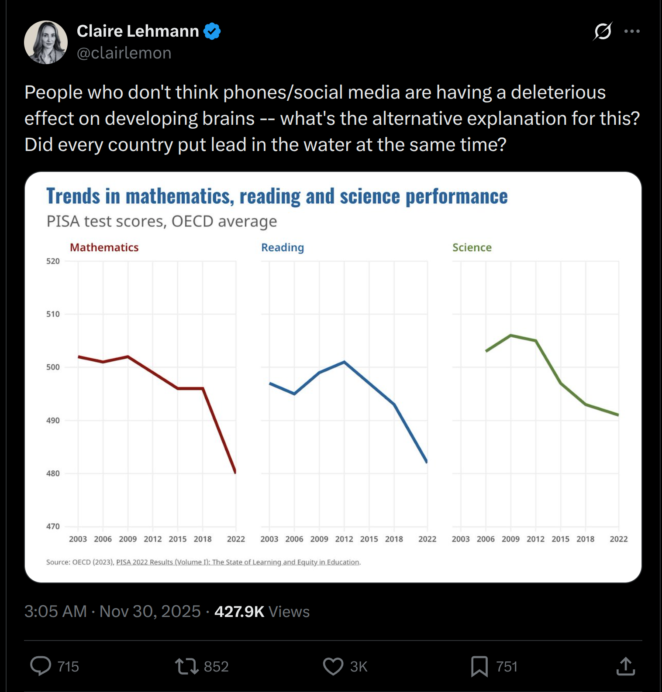Open the @clairlemon handle link

click(x=124, y=53)
